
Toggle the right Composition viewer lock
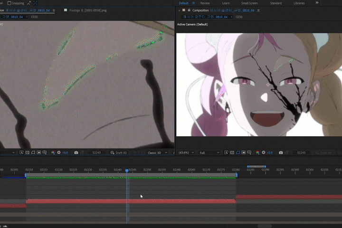coord(189,10)
